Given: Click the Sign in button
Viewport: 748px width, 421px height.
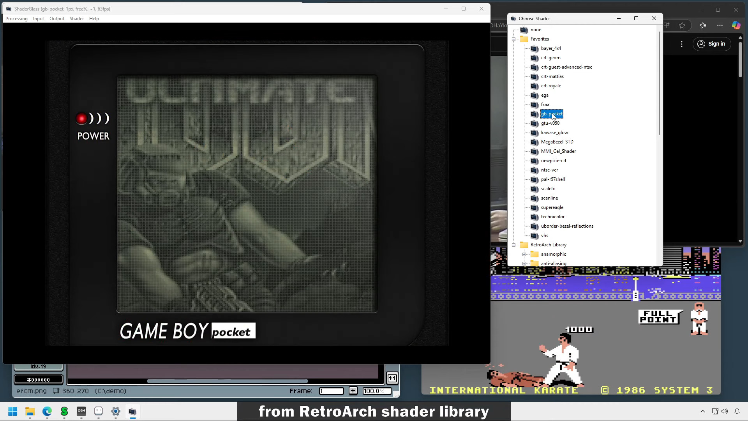Looking at the screenshot, I should (x=711, y=44).
